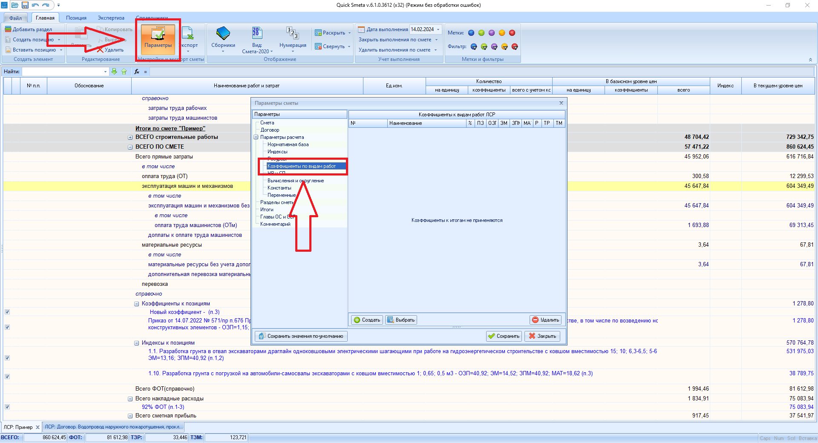
Task: Open Дата выполнения date dropdown
Action: 438,29
